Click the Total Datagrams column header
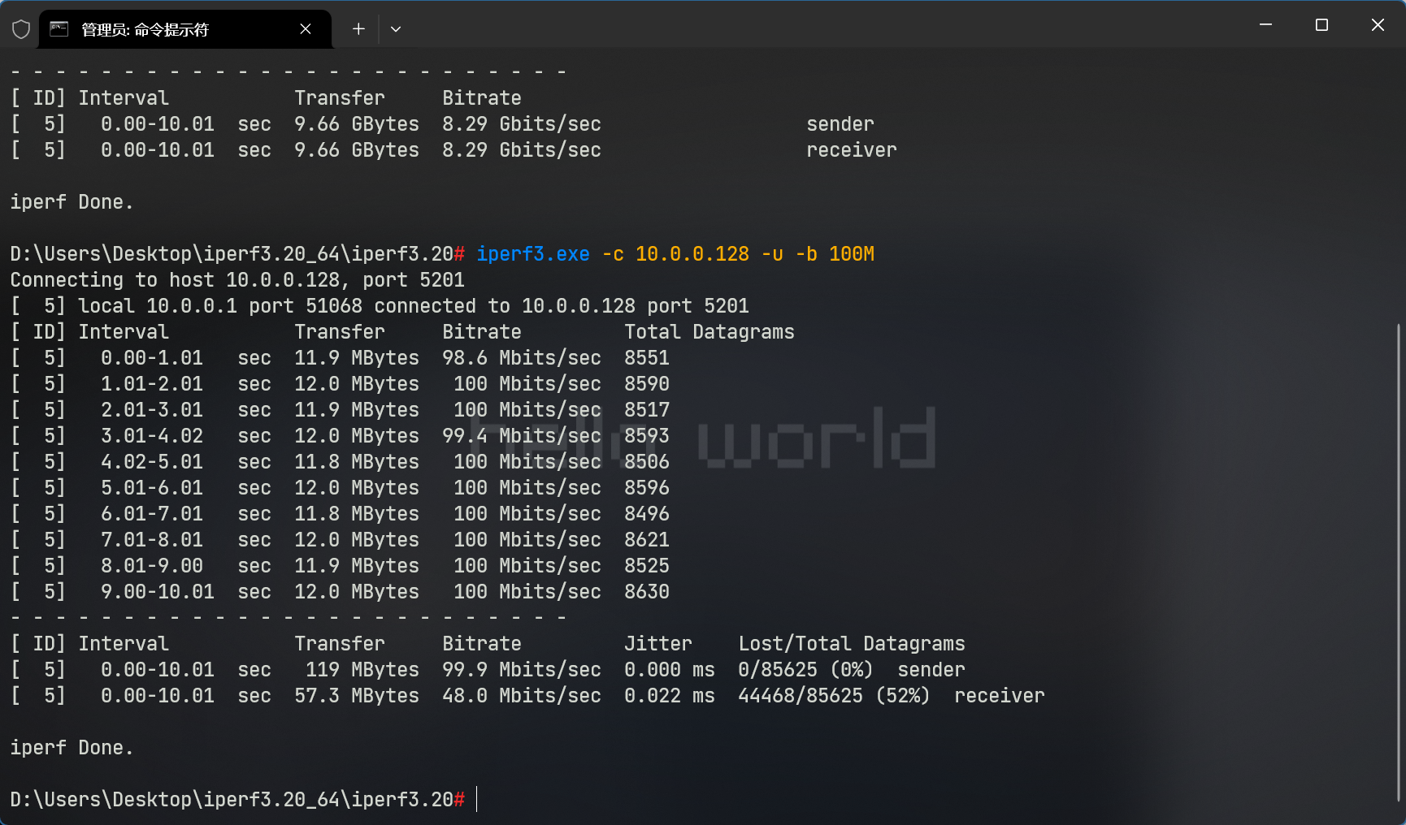The image size is (1406, 825). coord(709,332)
